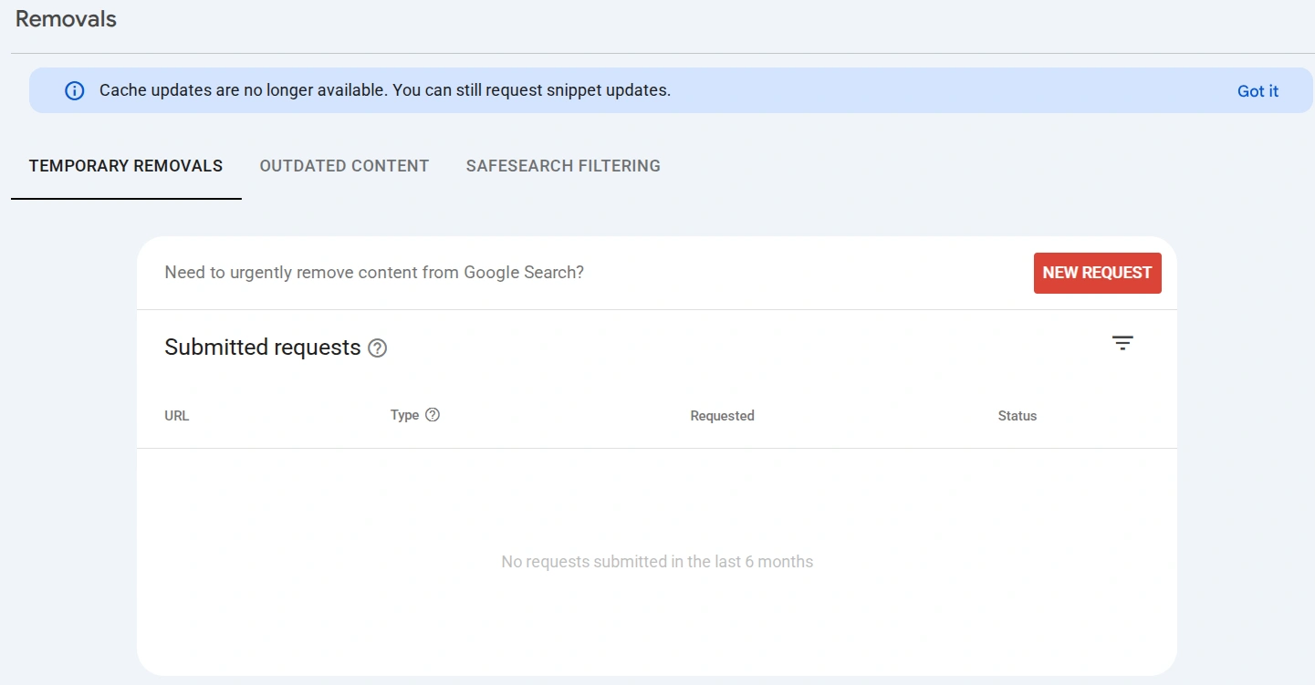Open help icon beside Submitted requests
This screenshot has width=1315, height=685.
377,348
